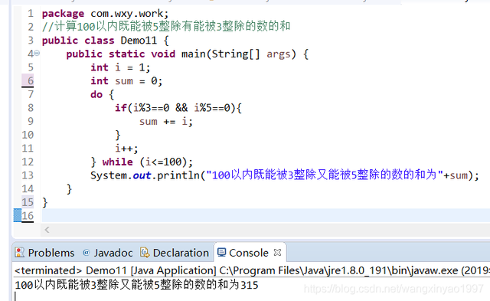
Task: Click line number 13 in the gutter
Action: click(28, 175)
